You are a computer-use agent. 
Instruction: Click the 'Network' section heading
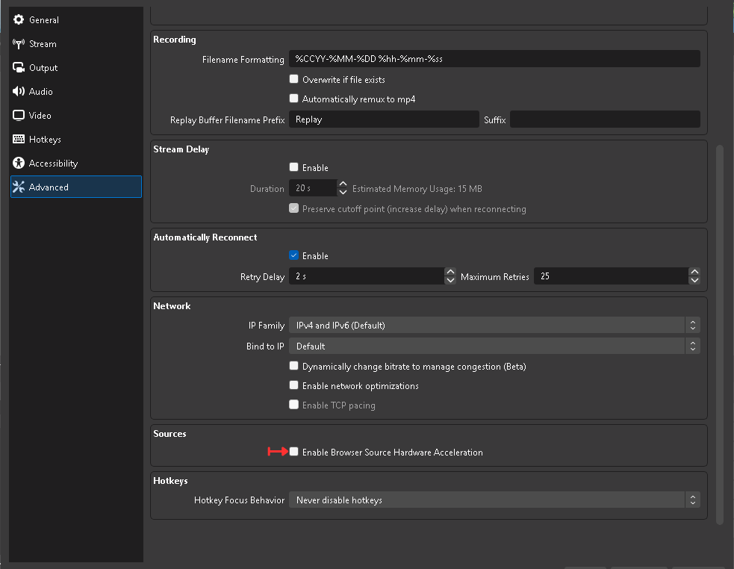172,306
